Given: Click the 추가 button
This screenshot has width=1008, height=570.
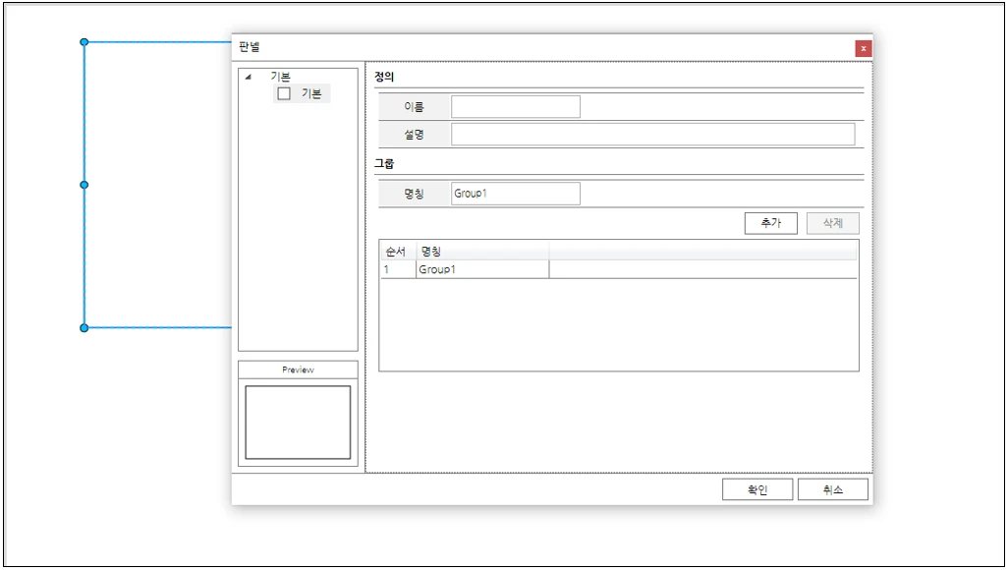Looking at the screenshot, I should [771, 223].
